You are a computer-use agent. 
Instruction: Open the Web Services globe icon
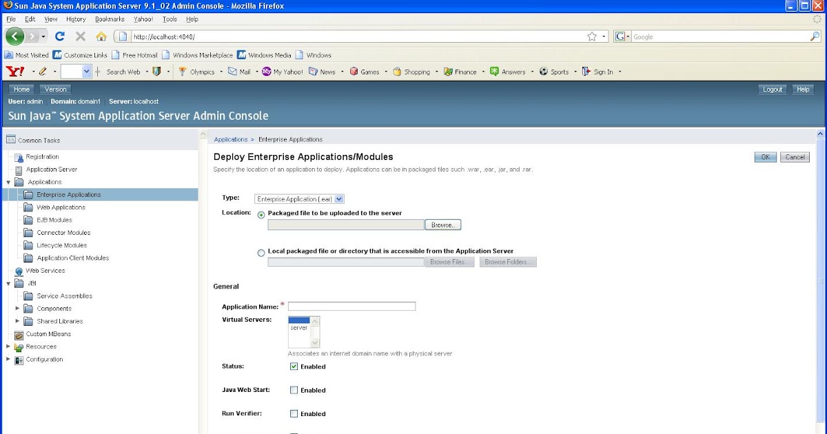pos(18,271)
